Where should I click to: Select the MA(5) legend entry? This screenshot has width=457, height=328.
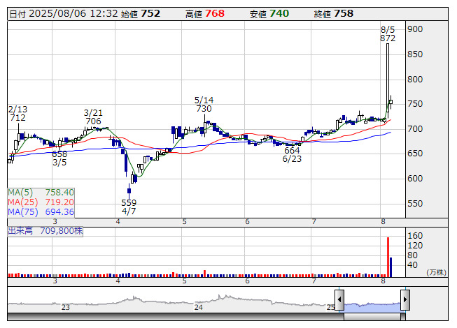pos(41,192)
